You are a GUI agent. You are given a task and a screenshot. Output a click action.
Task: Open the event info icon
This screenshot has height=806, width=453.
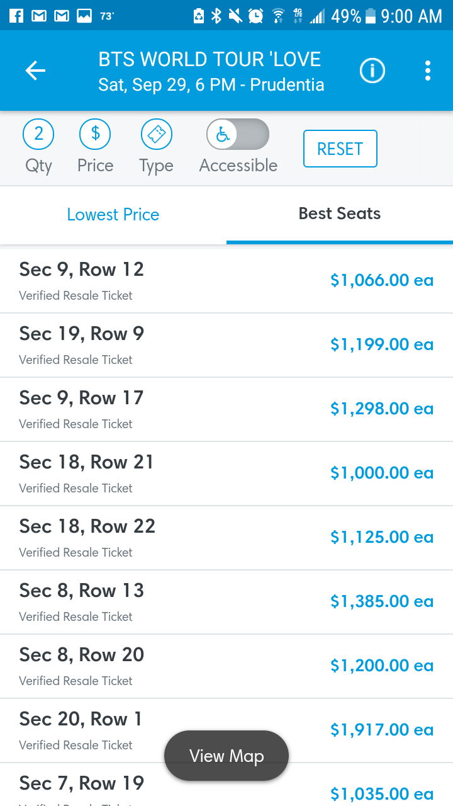click(x=372, y=71)
